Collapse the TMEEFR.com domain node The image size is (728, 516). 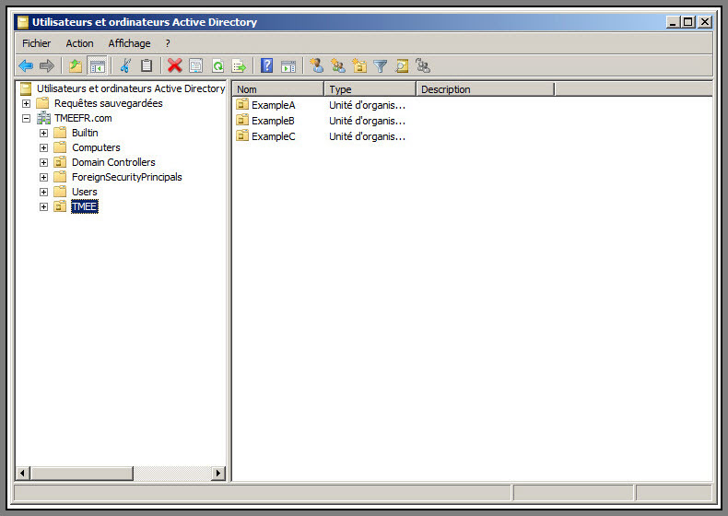click(26, 118)
